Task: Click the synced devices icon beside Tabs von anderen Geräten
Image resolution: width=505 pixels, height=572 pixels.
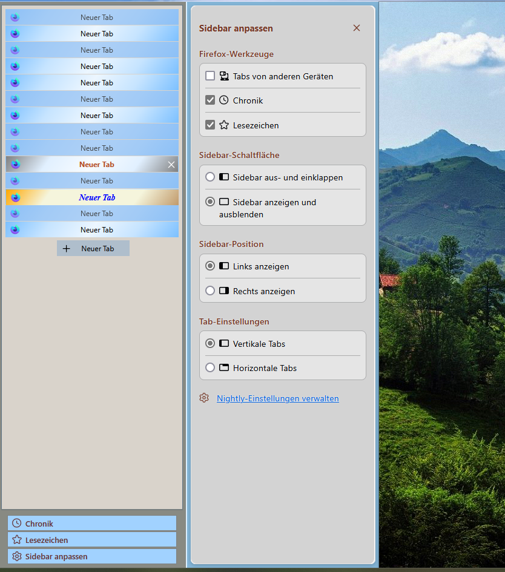Action: click(x=224, y=76)
